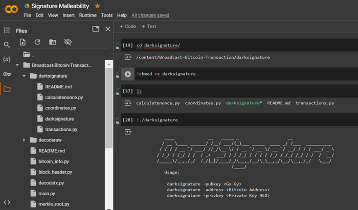Run the chmod +x darksignature cell

tap(128, 74)
